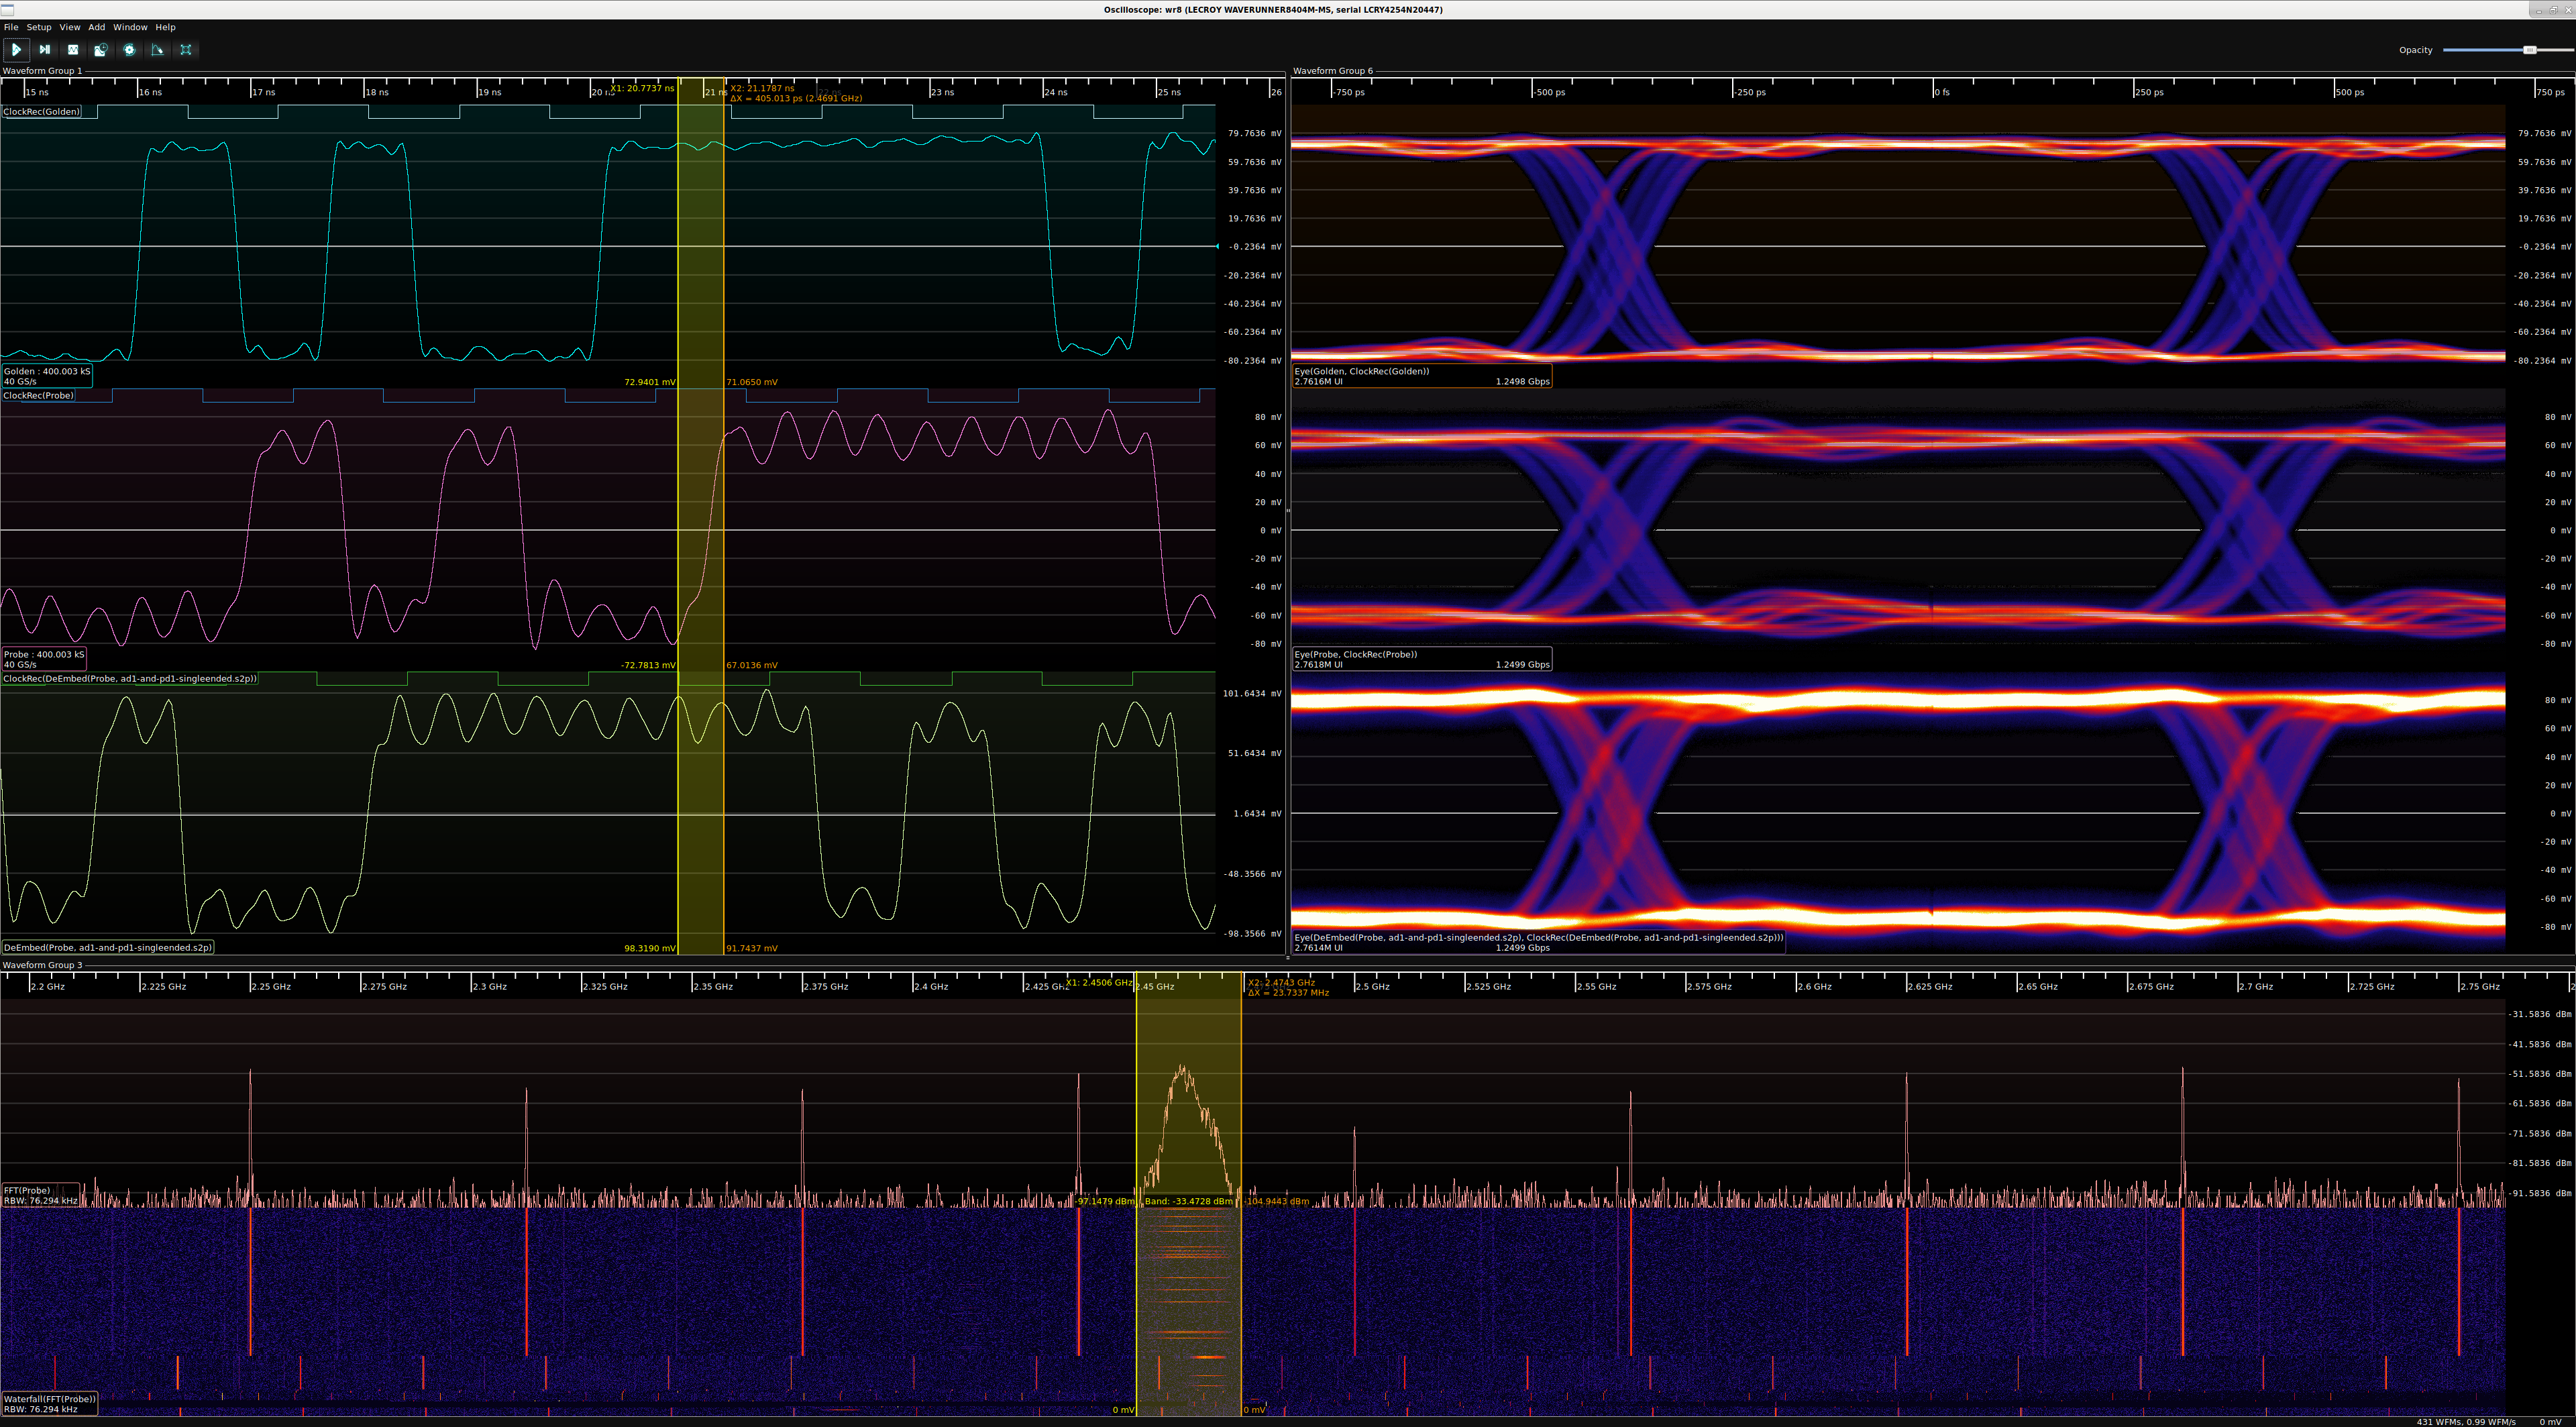
Task: Click the refresh settings gear icon
Action: pos(129,49)
